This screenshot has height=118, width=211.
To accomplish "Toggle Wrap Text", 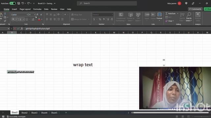I will click(x=77, y=14).
